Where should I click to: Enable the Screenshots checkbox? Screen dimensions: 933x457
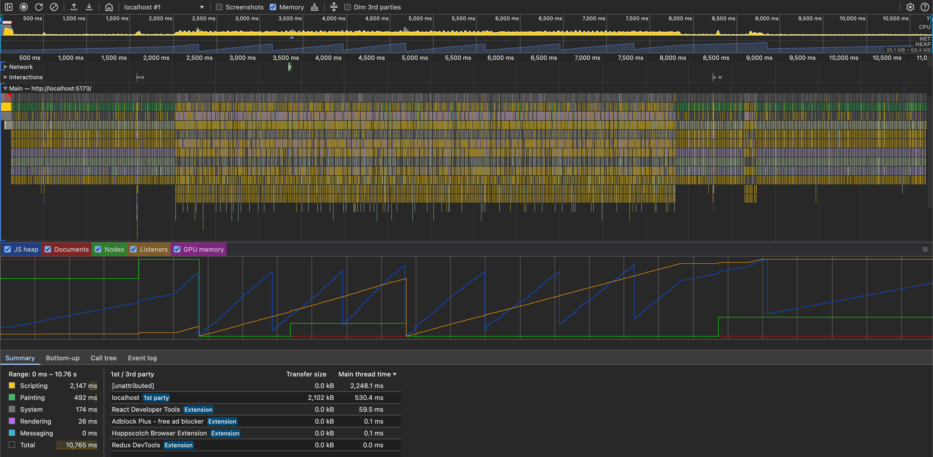(x=219, y=7)
